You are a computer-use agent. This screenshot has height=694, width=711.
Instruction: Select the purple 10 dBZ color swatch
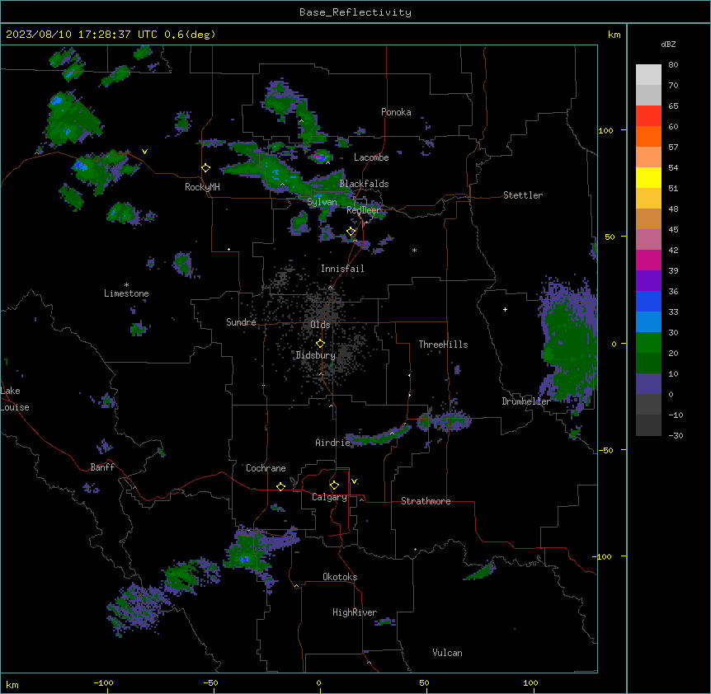648,384
